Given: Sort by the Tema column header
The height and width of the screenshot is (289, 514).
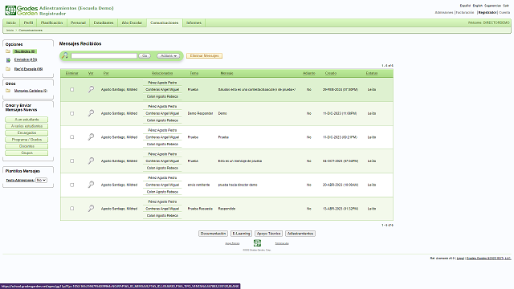Looking at the screenshot, I should [x=194, y=73].
